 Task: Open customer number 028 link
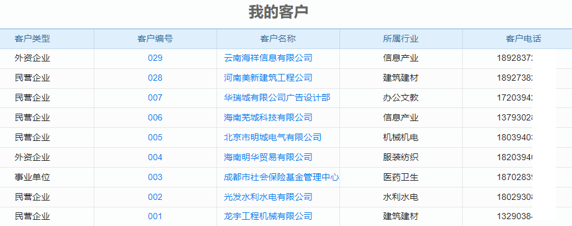pos(155,78)
